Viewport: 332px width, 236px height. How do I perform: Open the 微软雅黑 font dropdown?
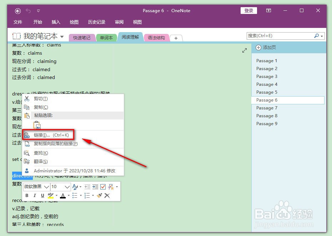pyautogui.click(x=36, y=187)
